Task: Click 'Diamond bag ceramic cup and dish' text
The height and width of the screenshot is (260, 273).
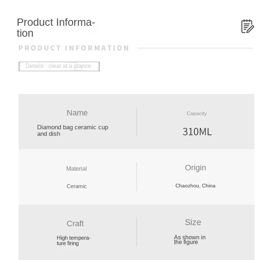Action: [72, 130]
